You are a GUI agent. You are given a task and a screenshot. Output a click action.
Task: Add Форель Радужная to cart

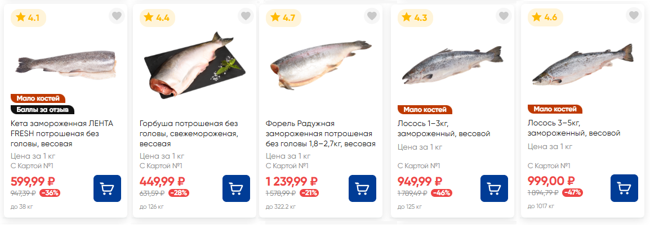[x=362, y=188]
